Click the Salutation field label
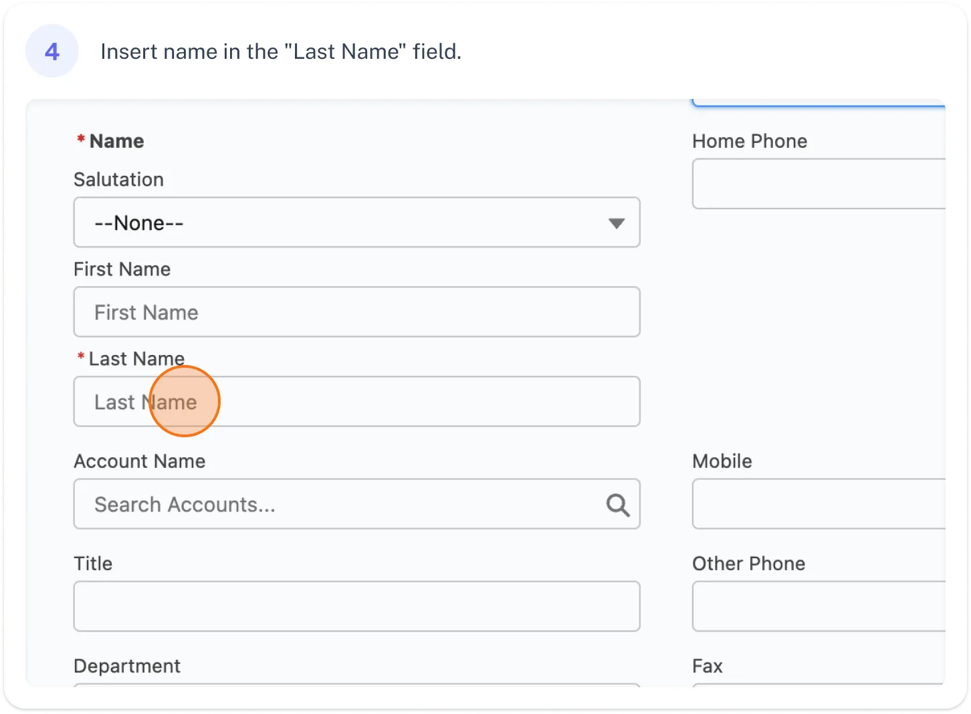Viewport: 971px width, 714px height. pyautogui.click(x=118, y=179)
